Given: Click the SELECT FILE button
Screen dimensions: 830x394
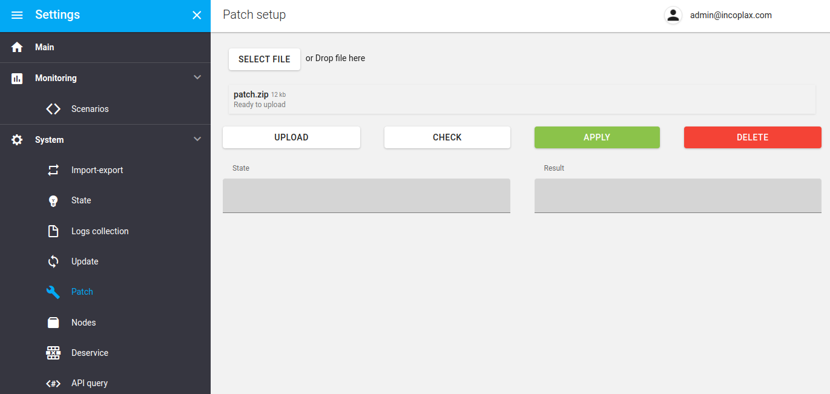Looking at the screenshot, I should pos(265,59).
